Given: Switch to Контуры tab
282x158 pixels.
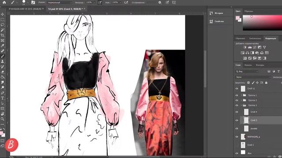Looking at the screenshot, I should click(x=260, y=65).
